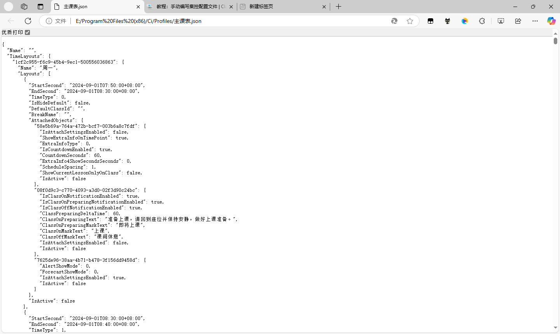Refresh the current page
The image size is (560, 334).
coord(28,21)
